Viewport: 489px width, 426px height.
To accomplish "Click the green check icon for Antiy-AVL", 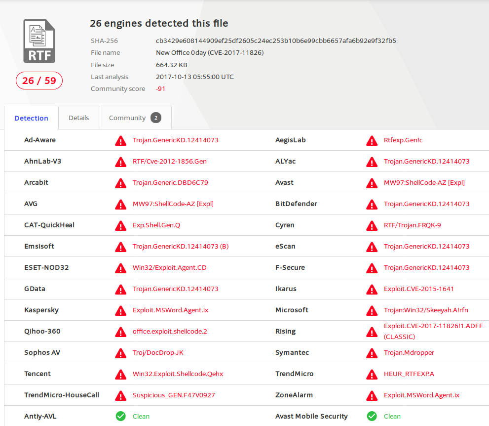I will [121, 416].
